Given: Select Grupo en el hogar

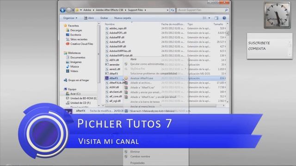Looking at the screenshot, I should tap(78, 80).
